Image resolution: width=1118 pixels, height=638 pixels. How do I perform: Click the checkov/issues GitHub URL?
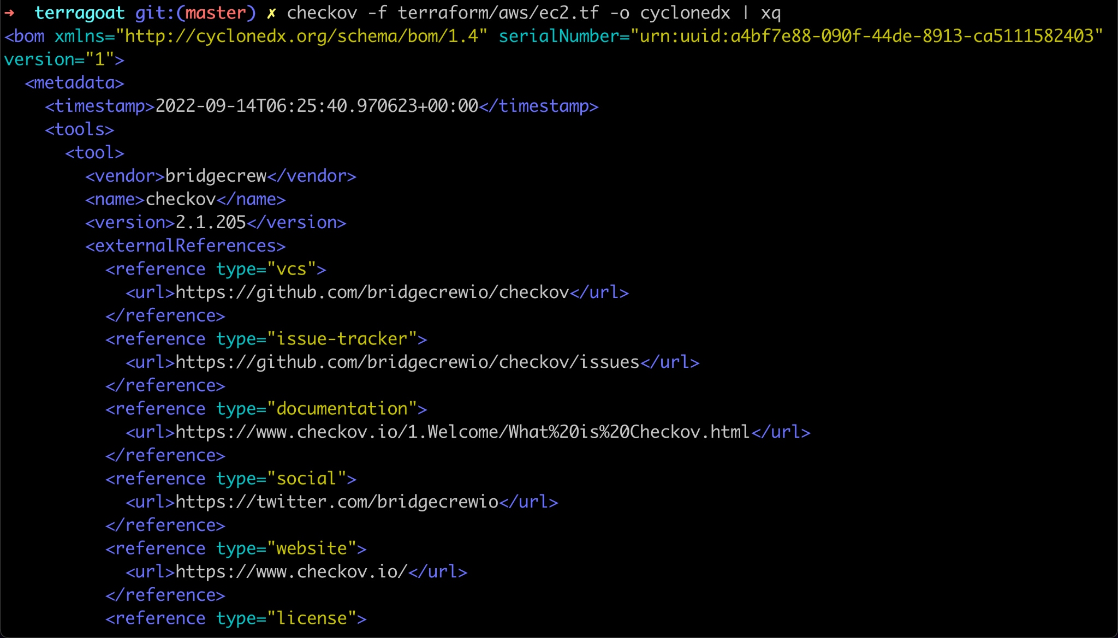tap(407, 362)
